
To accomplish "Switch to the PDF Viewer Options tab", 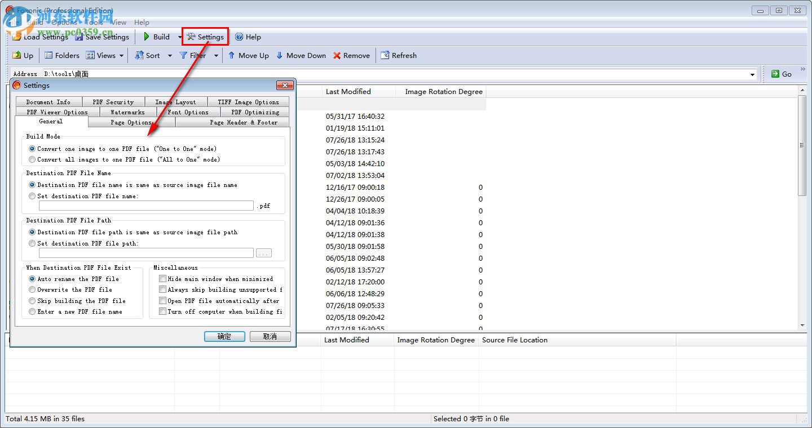I will [x=58, y=112].
